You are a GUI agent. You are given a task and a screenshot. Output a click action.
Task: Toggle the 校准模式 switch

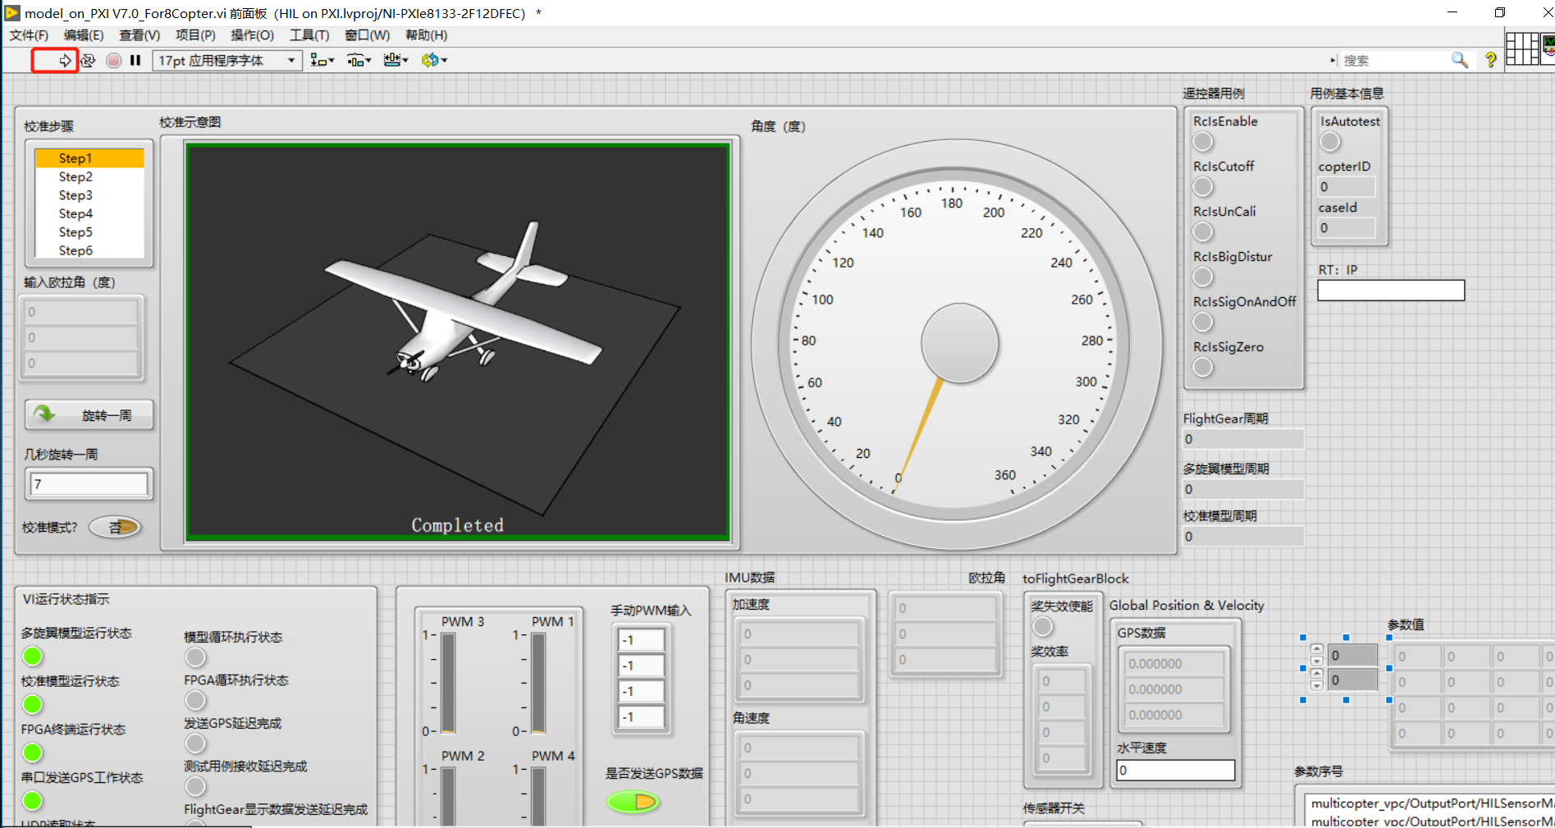pos(115,527)
